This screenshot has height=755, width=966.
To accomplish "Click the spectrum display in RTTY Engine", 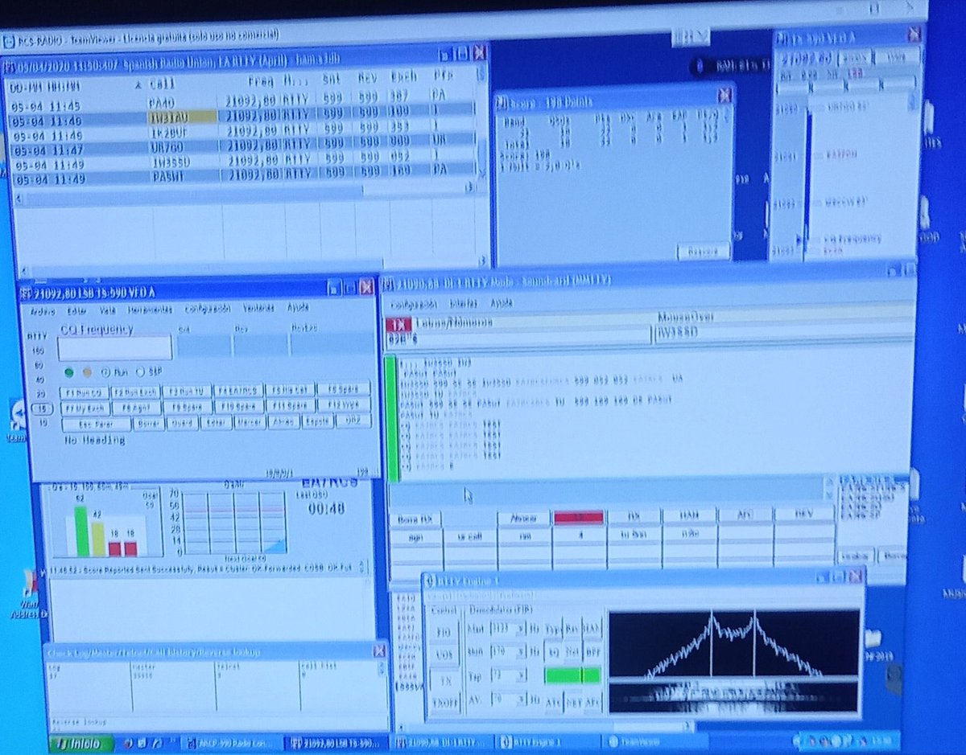I will click(x=733, y=643).
